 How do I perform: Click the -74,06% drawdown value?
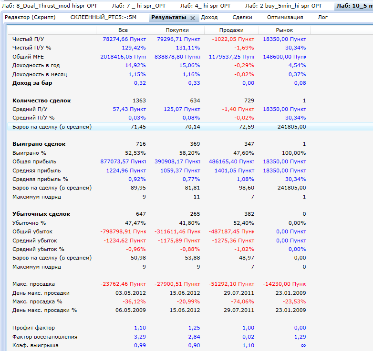(x=242, y=301)
